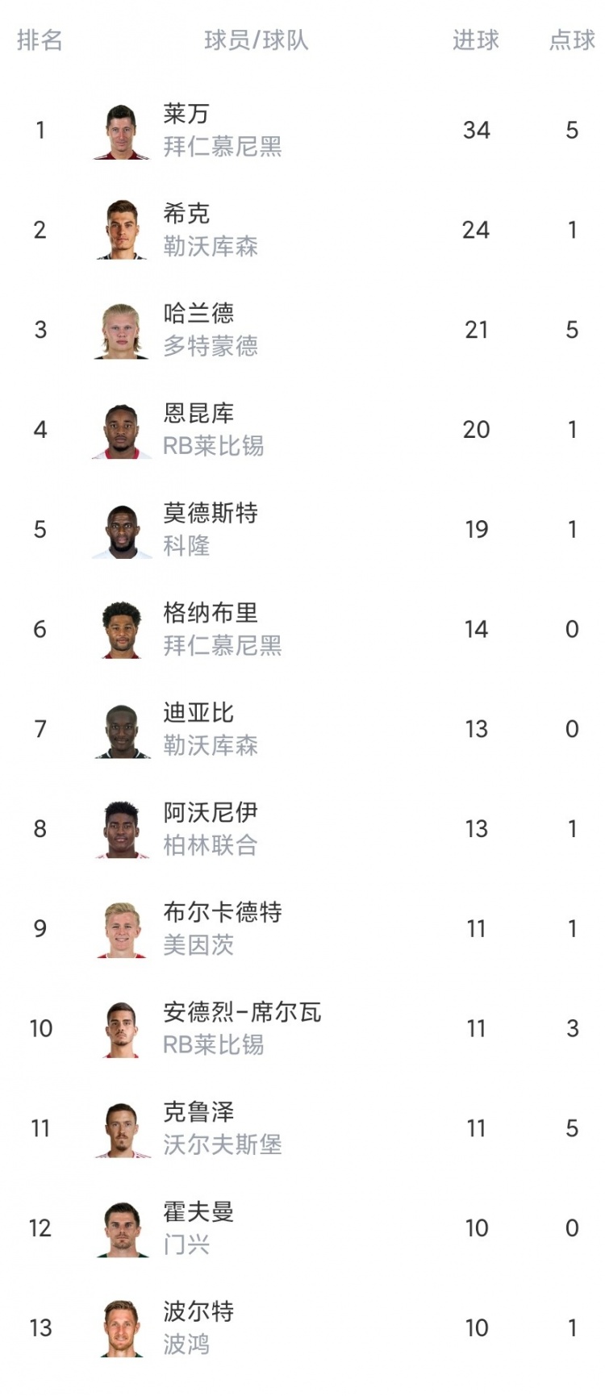Screen dimensions: 605x1396
Task: Sort by the 进球 column header
Action: (475, 40)
